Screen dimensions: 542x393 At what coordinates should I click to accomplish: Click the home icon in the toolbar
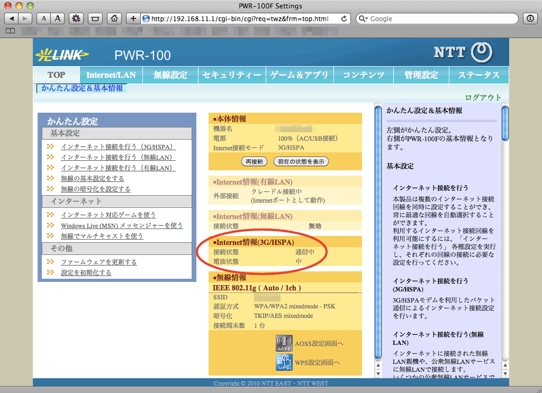click(114, 19)
